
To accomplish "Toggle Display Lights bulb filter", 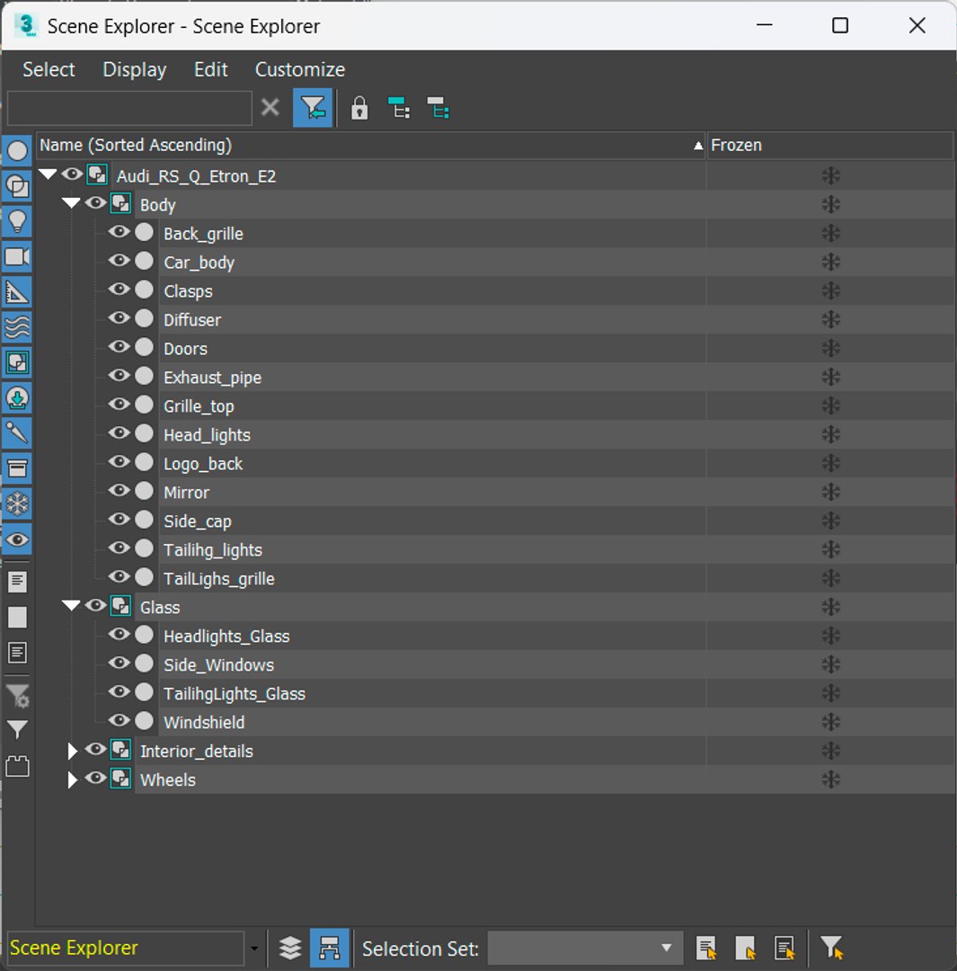I will (x=17, y=221).
